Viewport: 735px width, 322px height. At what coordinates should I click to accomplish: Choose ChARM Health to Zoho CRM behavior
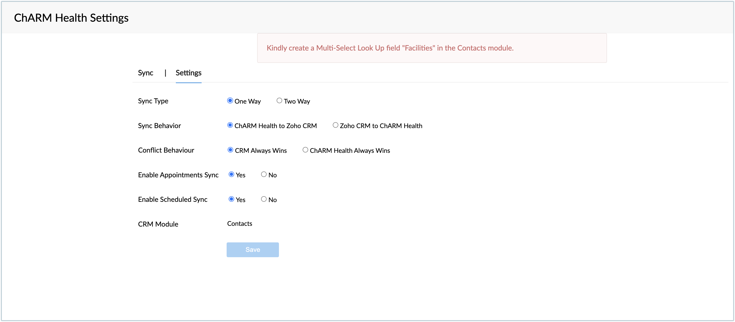[x=230, y=125]
